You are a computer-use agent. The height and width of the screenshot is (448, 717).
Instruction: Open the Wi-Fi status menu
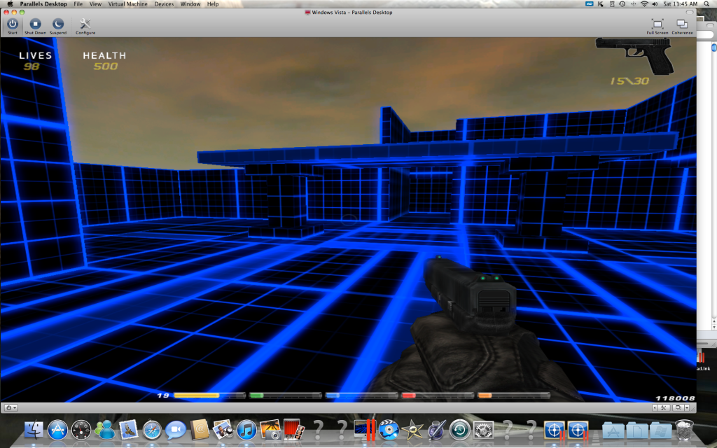coord(644,3)
